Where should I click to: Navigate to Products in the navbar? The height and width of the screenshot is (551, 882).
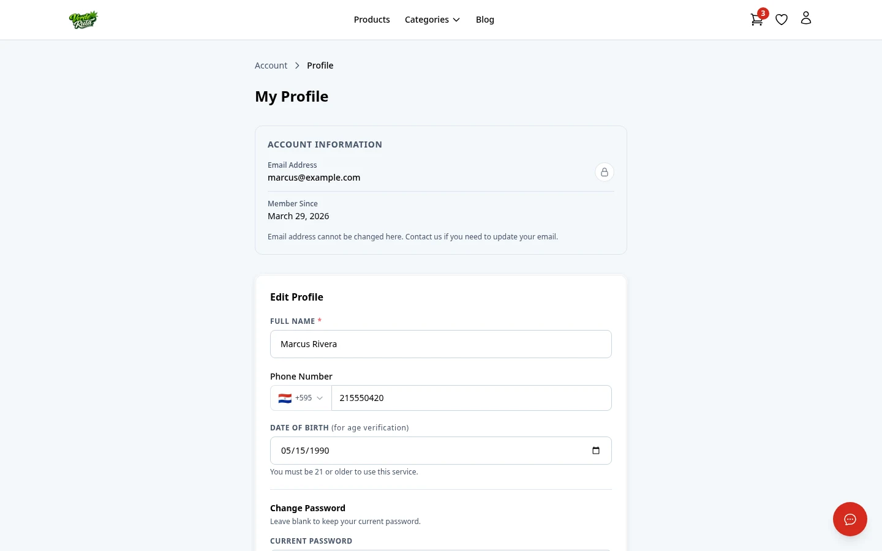point(372,20)
